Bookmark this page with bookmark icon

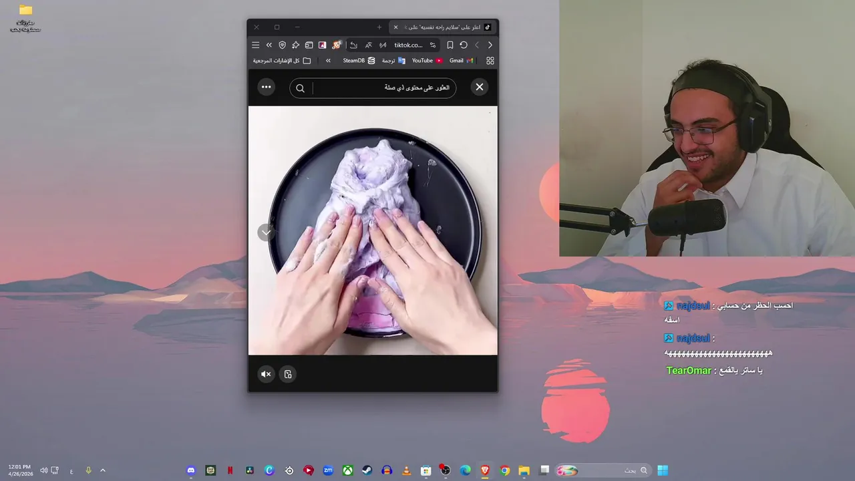pos(450,45)
